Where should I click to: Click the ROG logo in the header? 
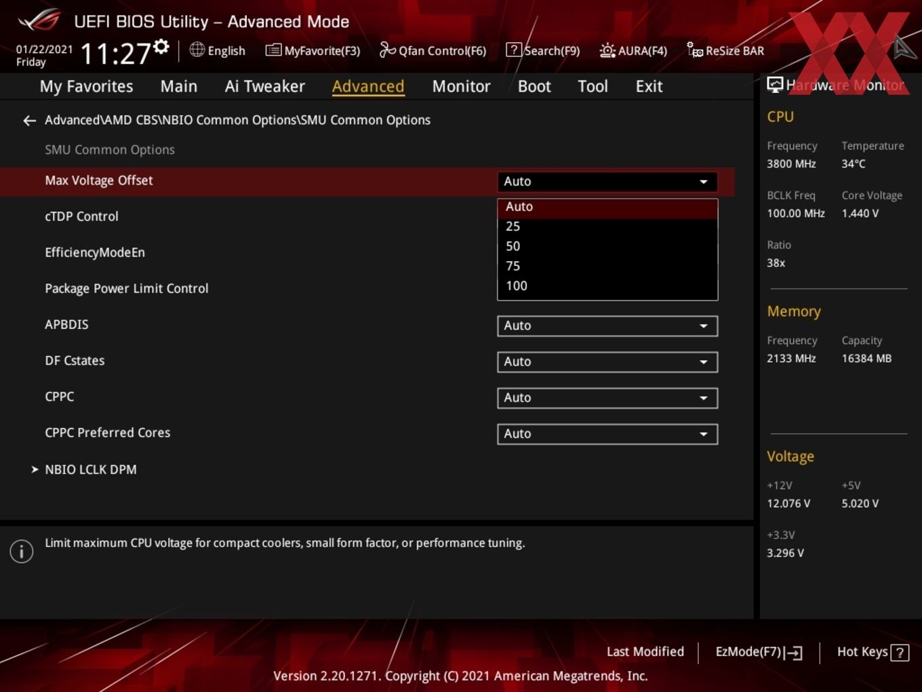[39, 21]
